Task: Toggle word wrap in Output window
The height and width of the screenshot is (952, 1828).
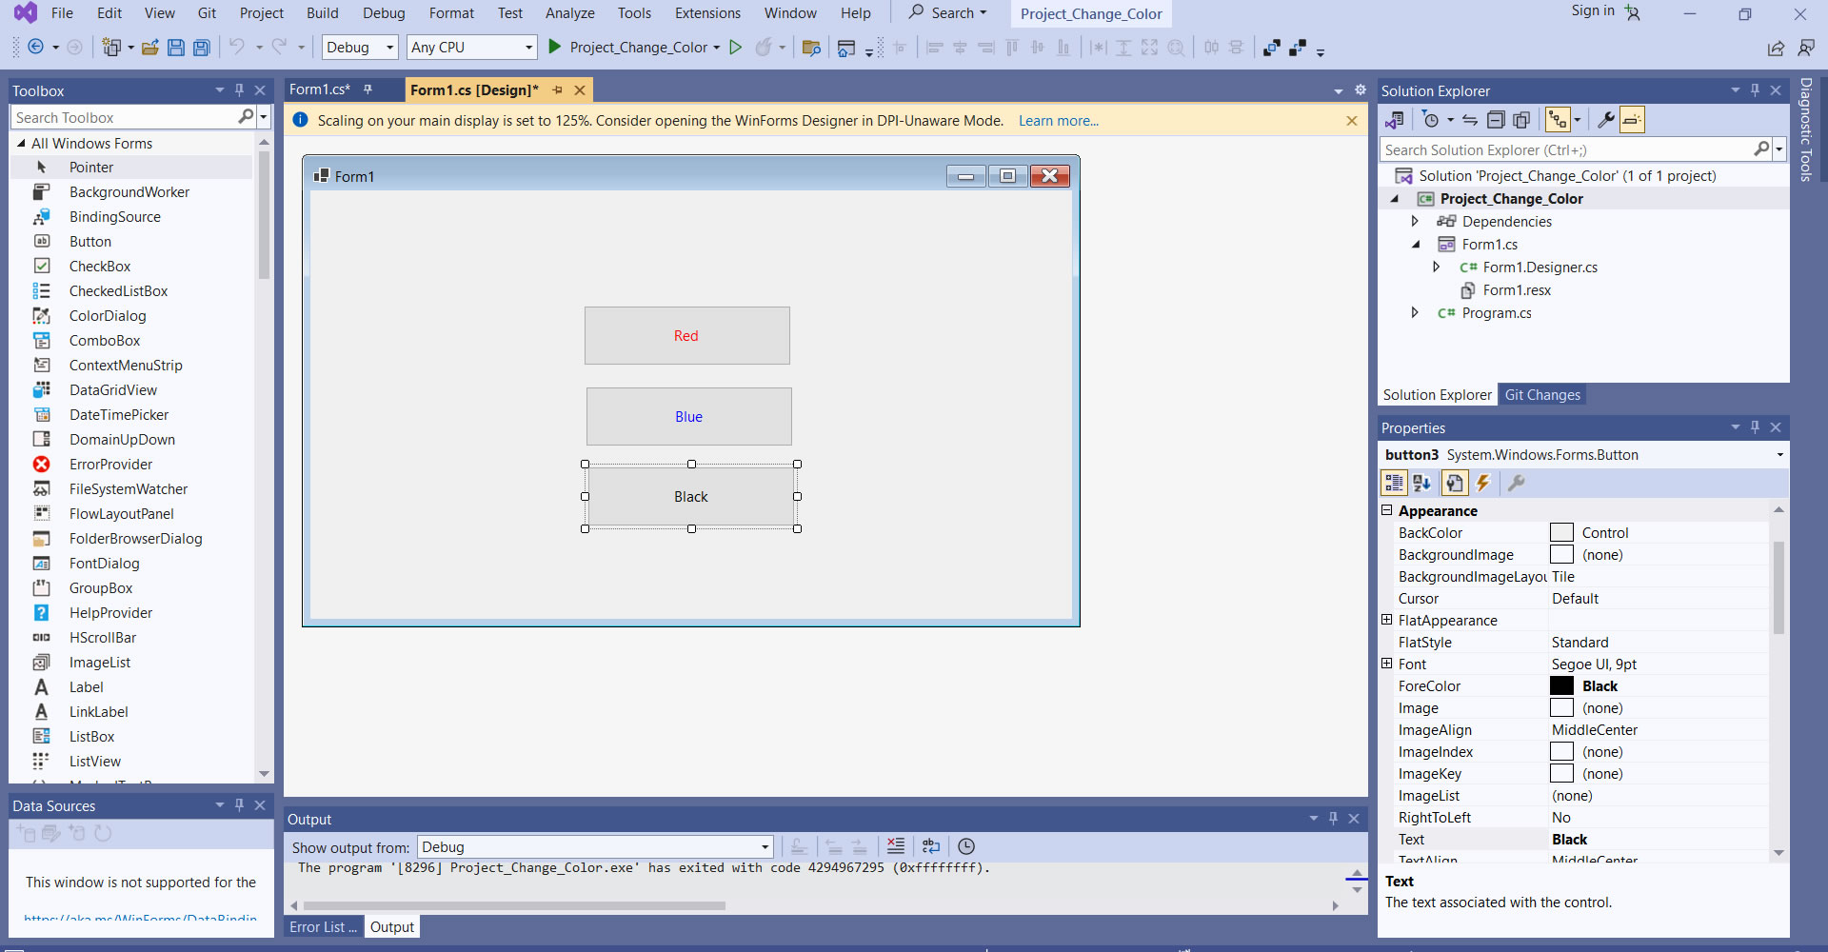Action: coord(931,846)
